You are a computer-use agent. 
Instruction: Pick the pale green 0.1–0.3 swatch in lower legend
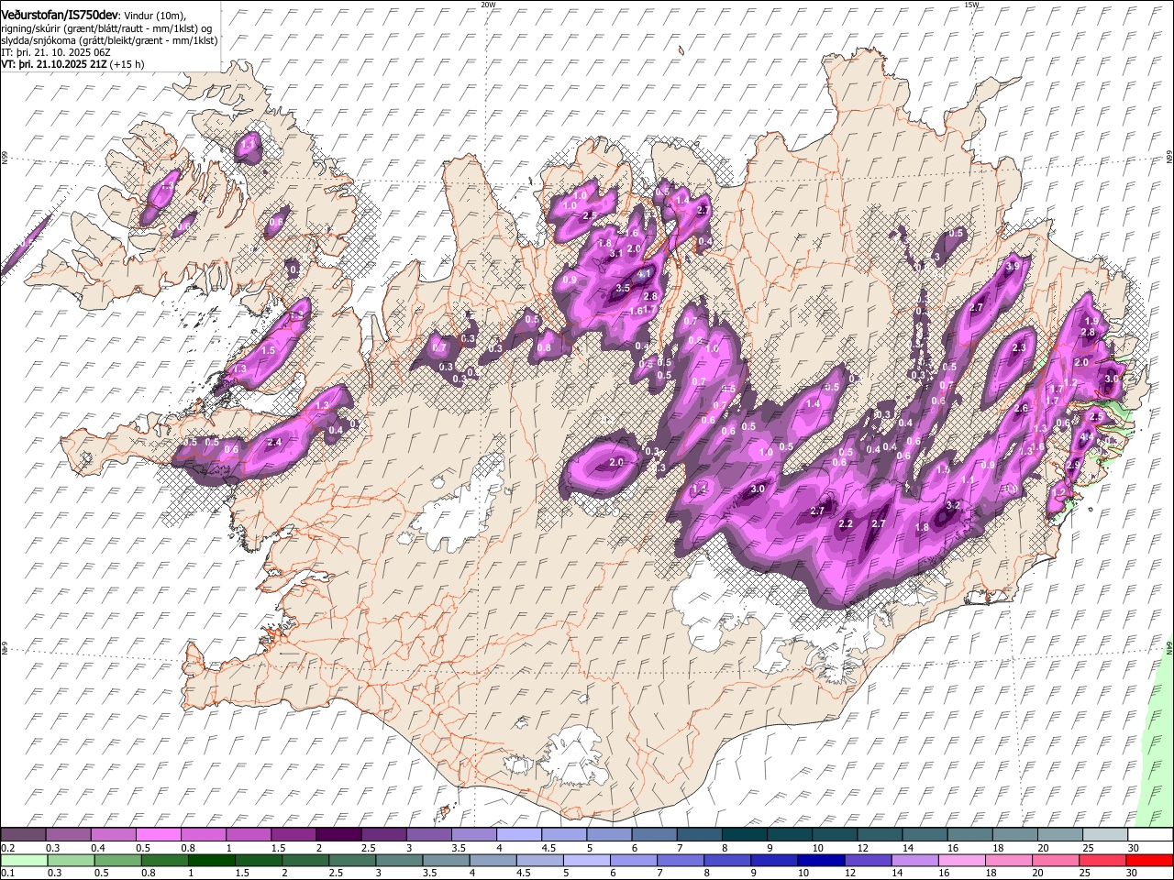tap(24, 860)
